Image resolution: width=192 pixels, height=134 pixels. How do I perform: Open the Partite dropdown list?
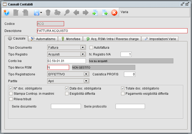tap(86, 81)
